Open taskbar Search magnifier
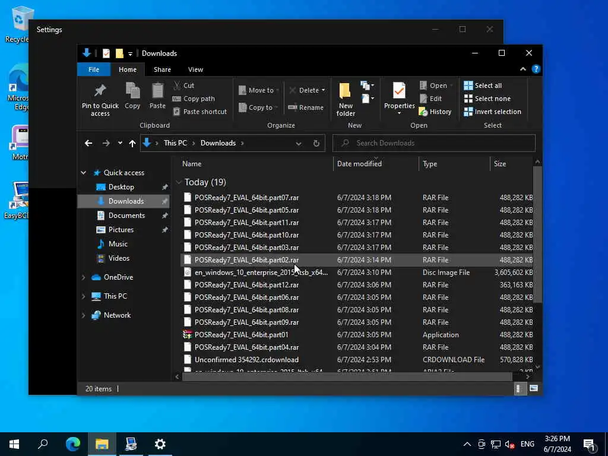 [x=43, y=444]
